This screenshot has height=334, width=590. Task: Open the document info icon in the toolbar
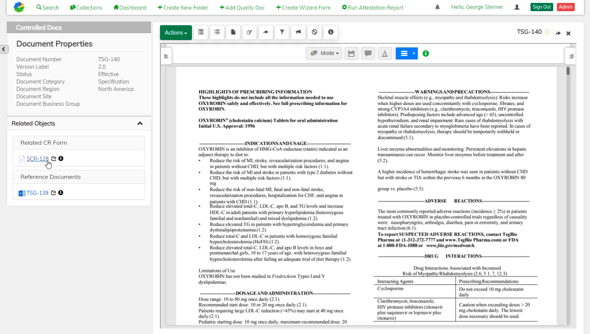click(x=330, y=32)
